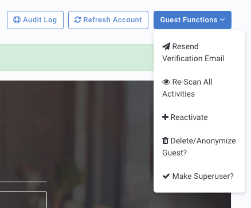The image size is (251, 208).
Task: Click the outlined box at the bottom left
Action: pyautogui.click(x=23, y=199)
